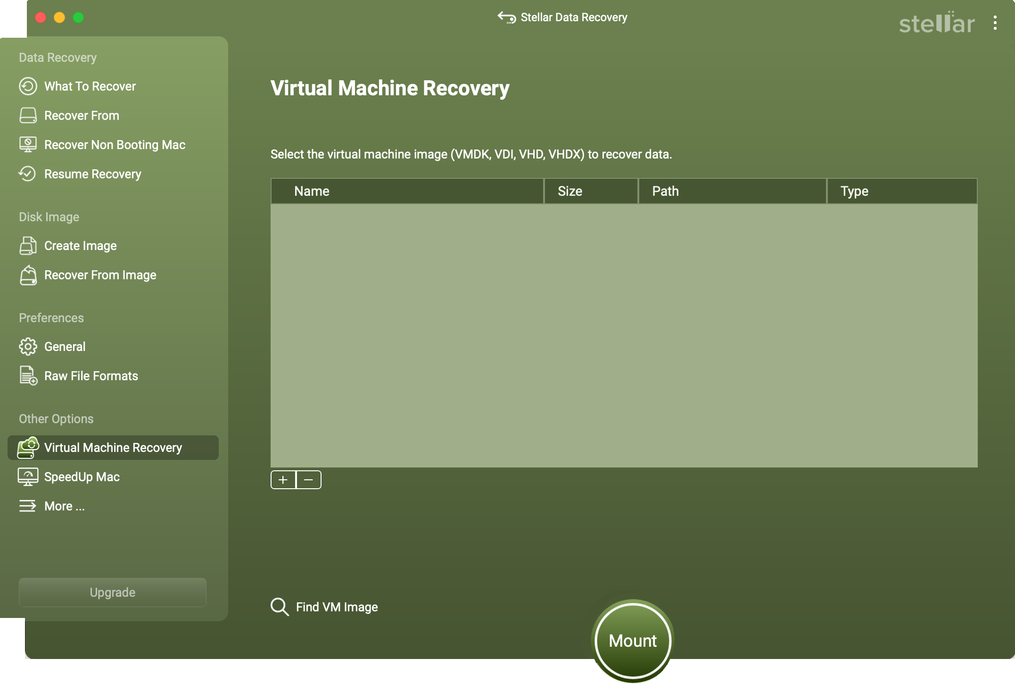This screenshot has width=1015, height=684.
Task: Minimize window with yellow button
Action: coord(59,17)
